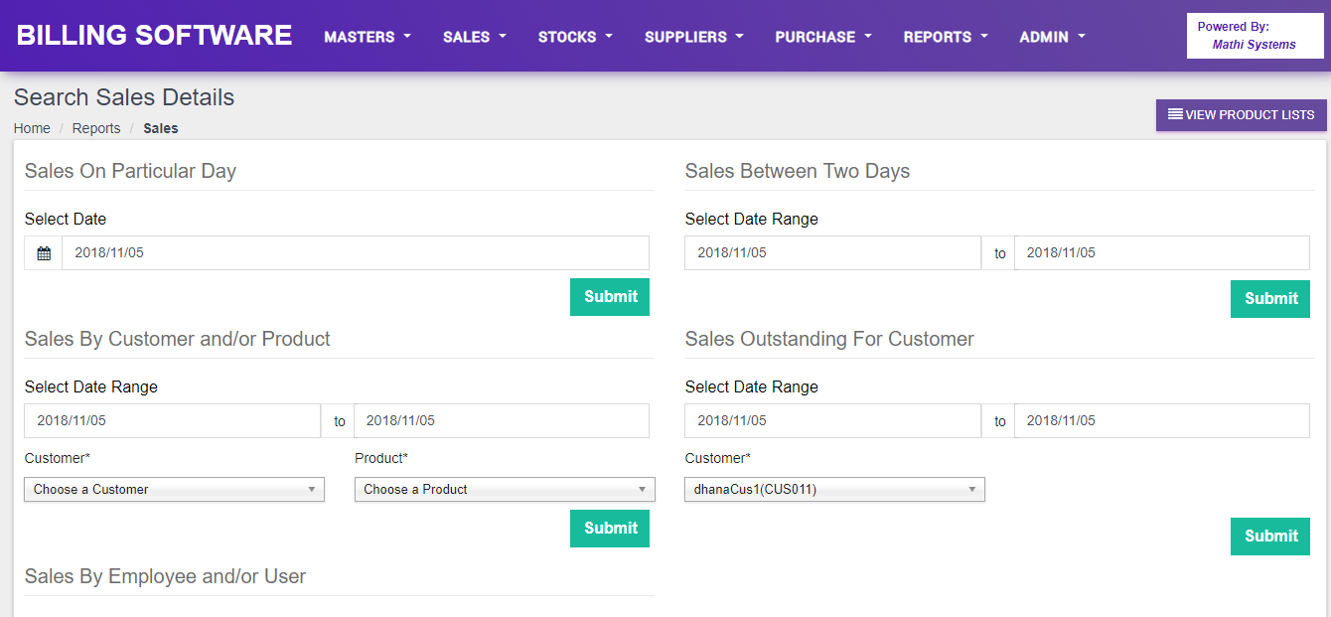Submit the Sales Between Two Days report
Screen dimensions: 1331x617
[x=1269, y=298]
